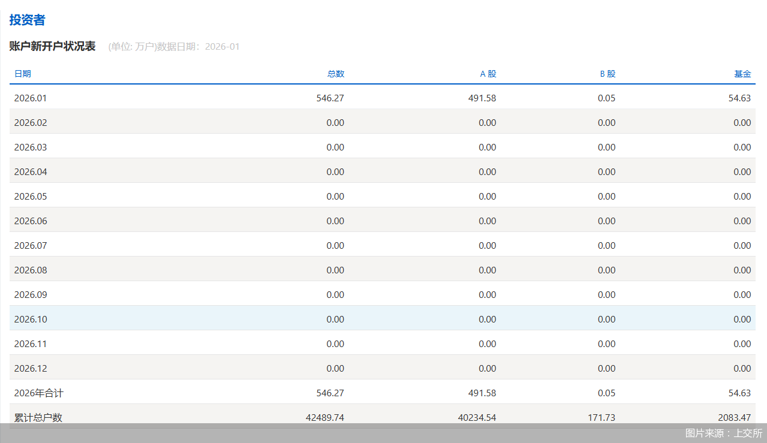Select 基金 value in 2026年合计 row
Screen dimensions: 767x443
[x=740, y=393]
